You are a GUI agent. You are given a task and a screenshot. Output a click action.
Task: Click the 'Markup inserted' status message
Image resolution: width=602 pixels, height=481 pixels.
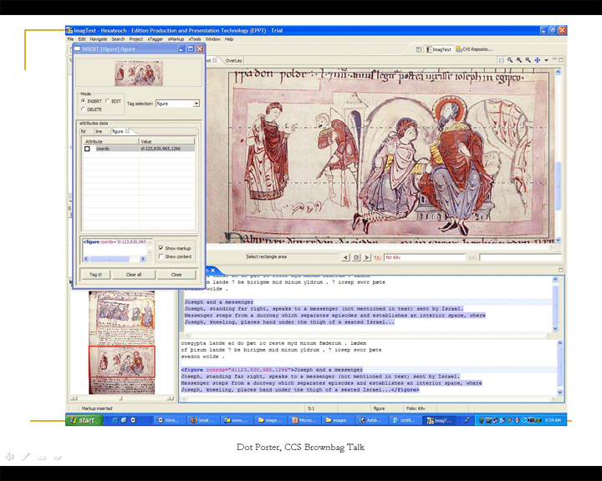97,408
